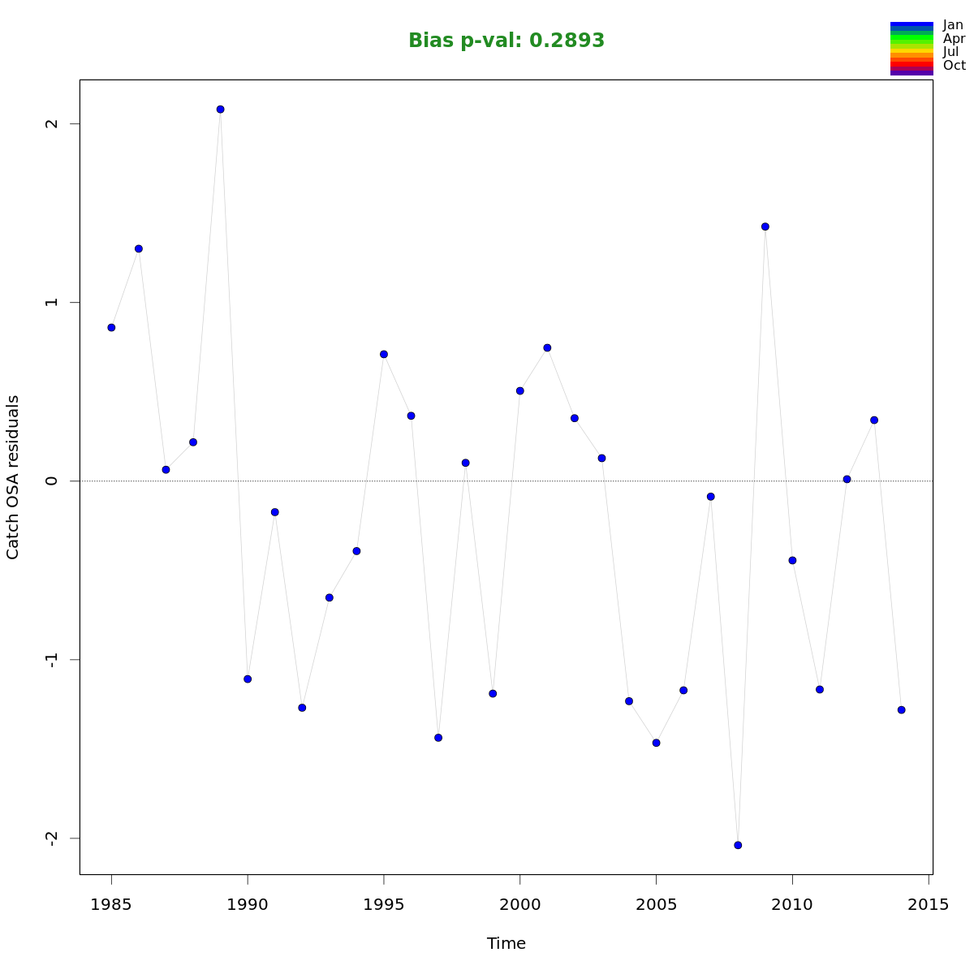
Task: Select the highest data point in 1989
Action: point(220,110)
